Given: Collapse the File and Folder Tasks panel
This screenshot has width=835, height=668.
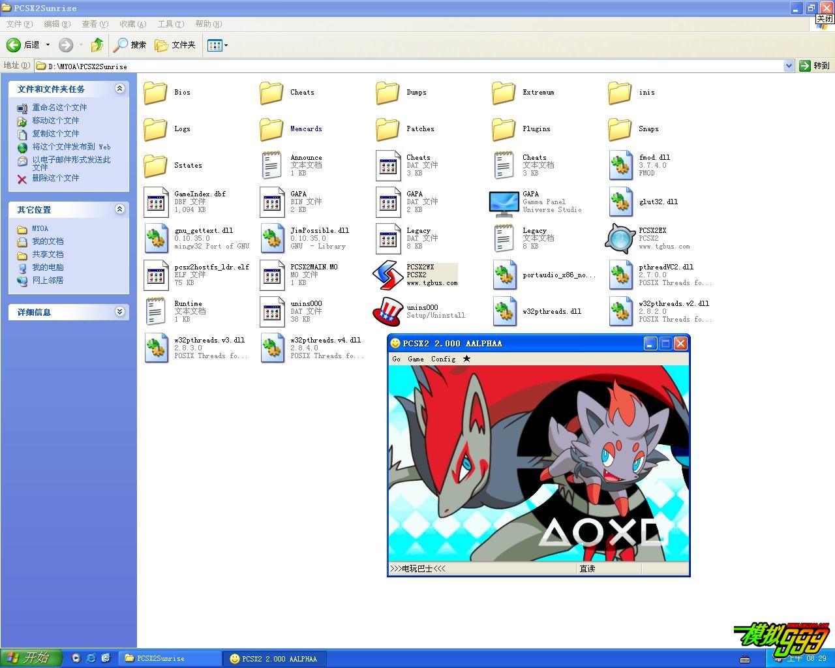Looking at the screenshot, I should point(119,89).
